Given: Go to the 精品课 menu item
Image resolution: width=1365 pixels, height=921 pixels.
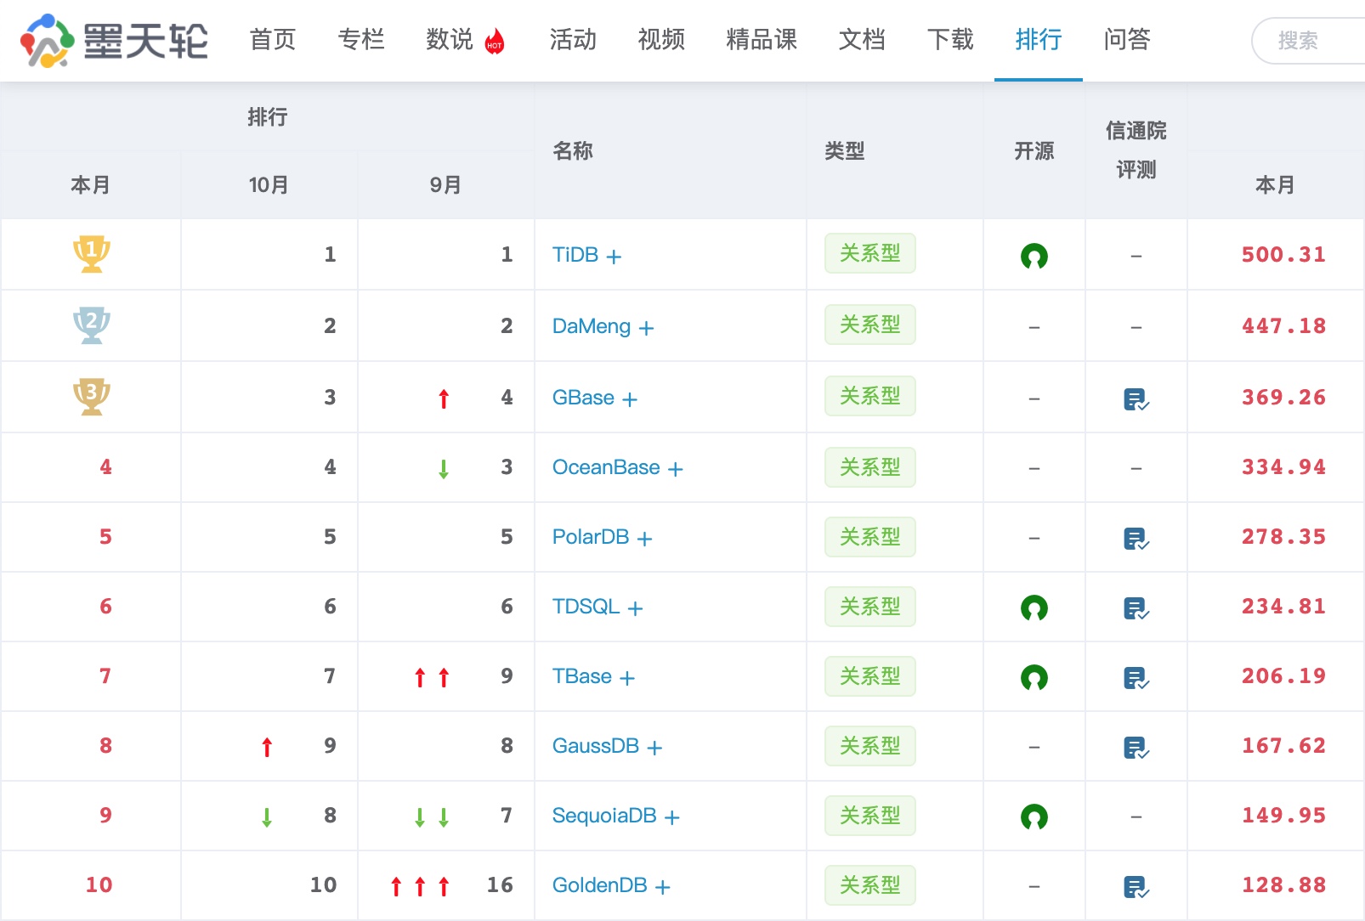Looking at the screenshot, I should pos(762,40).
